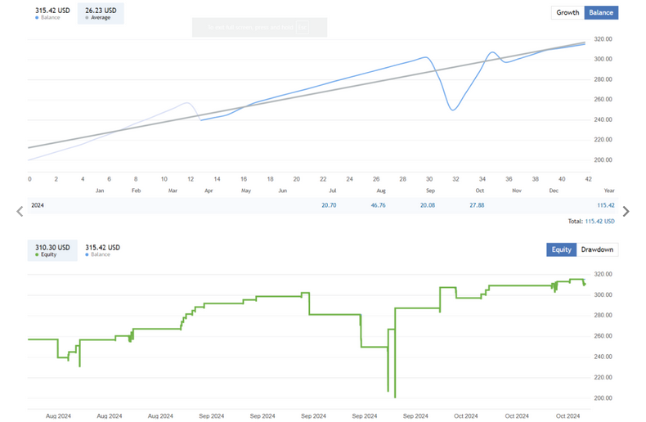Switch the lower chart to Drawdown
Viewport: 646px width, 422px height.
(597, 249)
